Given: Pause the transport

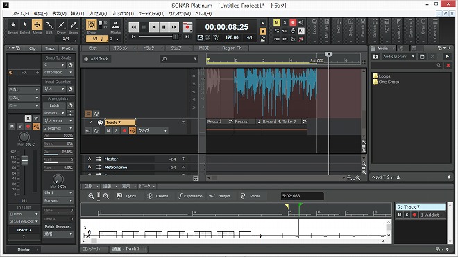Looking at the screenshot, I should click(x=164, y=27).
